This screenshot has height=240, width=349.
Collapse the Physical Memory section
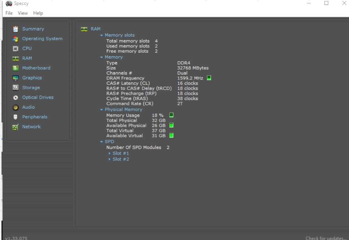[102, 110]
